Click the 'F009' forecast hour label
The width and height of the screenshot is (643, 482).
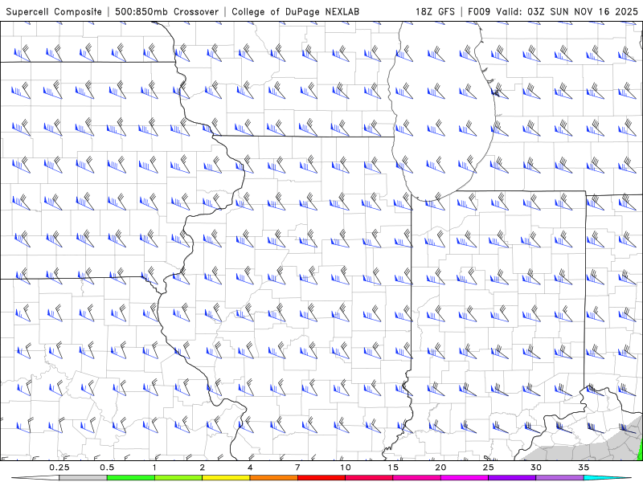(x=479, y=12)
